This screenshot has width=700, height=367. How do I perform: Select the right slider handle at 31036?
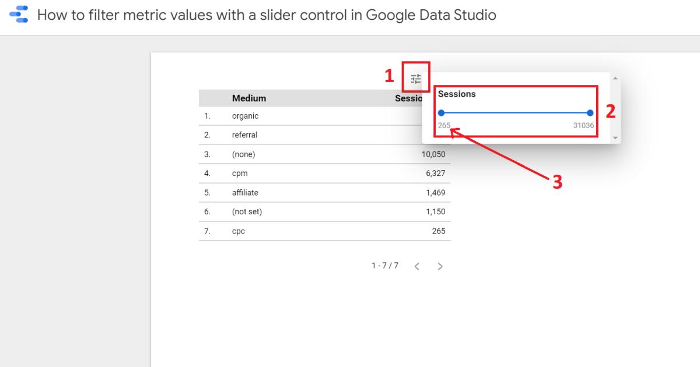590,112
